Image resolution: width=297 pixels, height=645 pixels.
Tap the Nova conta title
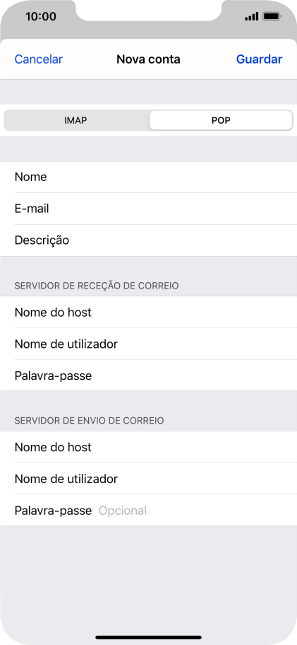pyautogui.click(x=148, y=59)
